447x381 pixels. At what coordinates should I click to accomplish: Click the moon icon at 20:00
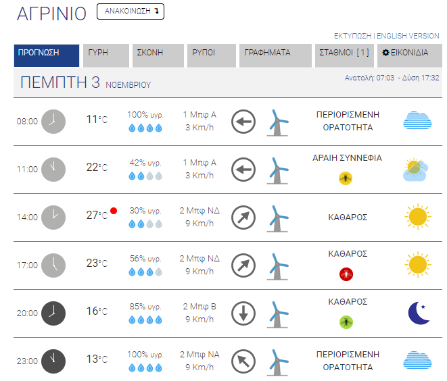coord(419,313)
